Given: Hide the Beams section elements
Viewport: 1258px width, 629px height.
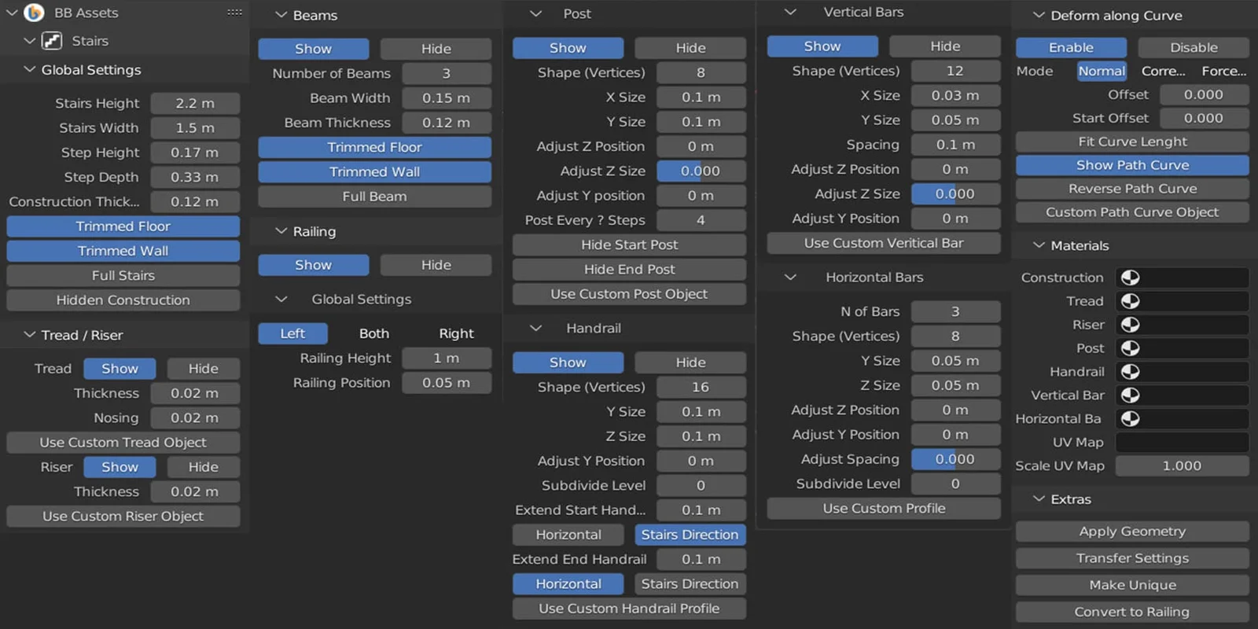Looking at the screenshot, I should coord(436,49).
